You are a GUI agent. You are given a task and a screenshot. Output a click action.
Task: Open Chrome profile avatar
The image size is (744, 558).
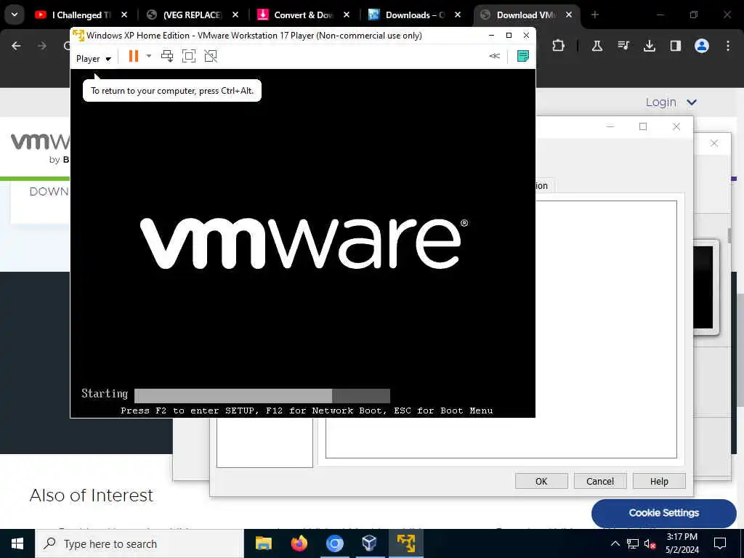pos(702,46)
